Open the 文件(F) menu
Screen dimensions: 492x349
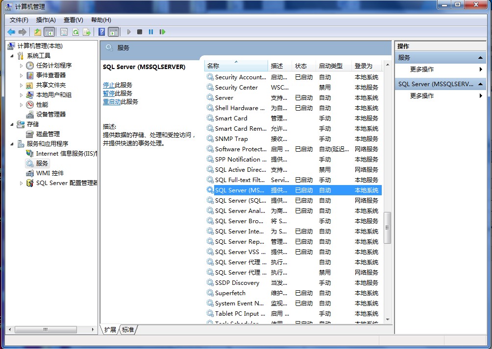click(x=19, y=20)
